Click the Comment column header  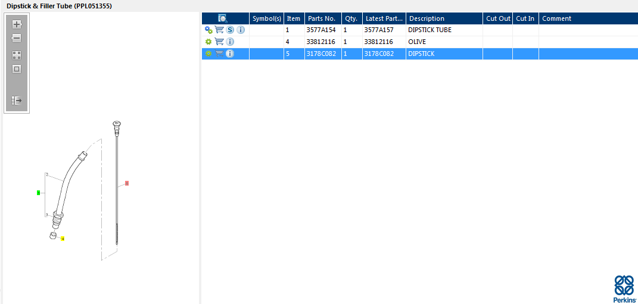click(589, 18)
